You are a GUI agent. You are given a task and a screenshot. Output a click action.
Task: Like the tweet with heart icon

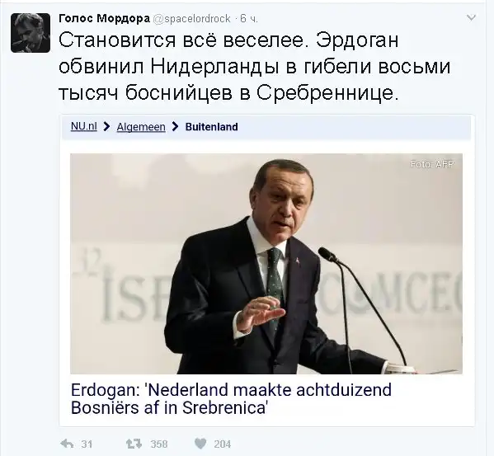click(x=200, y=444)
